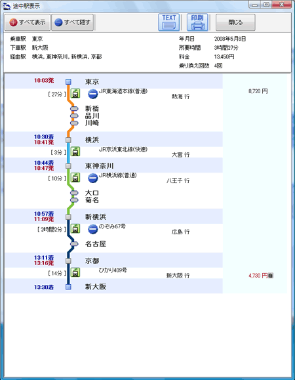Viewport: 295px width, 380px height.
Task: Click the 菊名 intermediate stop marker
Action: click(74, 200)
